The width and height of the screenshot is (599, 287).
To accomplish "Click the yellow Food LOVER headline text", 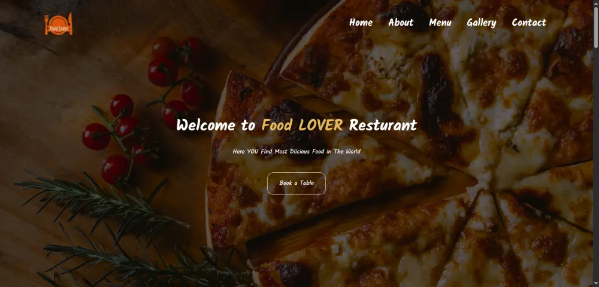I will (302, 125).
